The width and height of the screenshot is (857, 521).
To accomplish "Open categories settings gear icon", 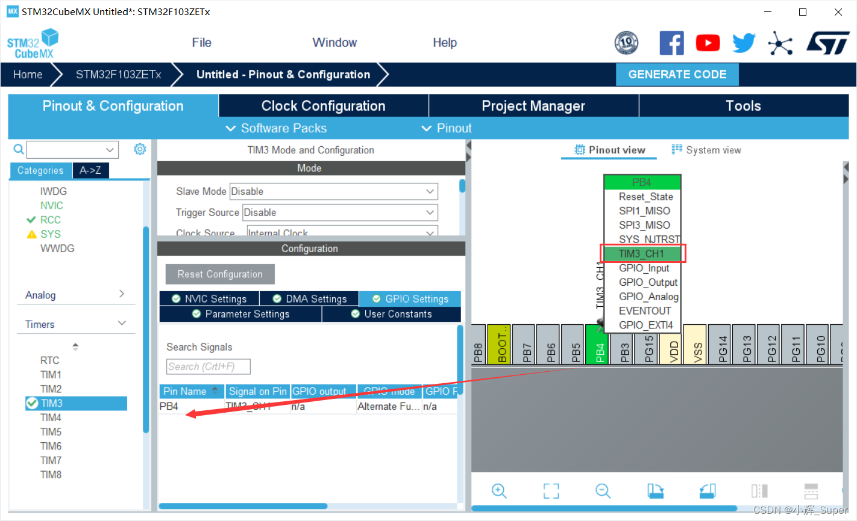I will pos(140,149).
